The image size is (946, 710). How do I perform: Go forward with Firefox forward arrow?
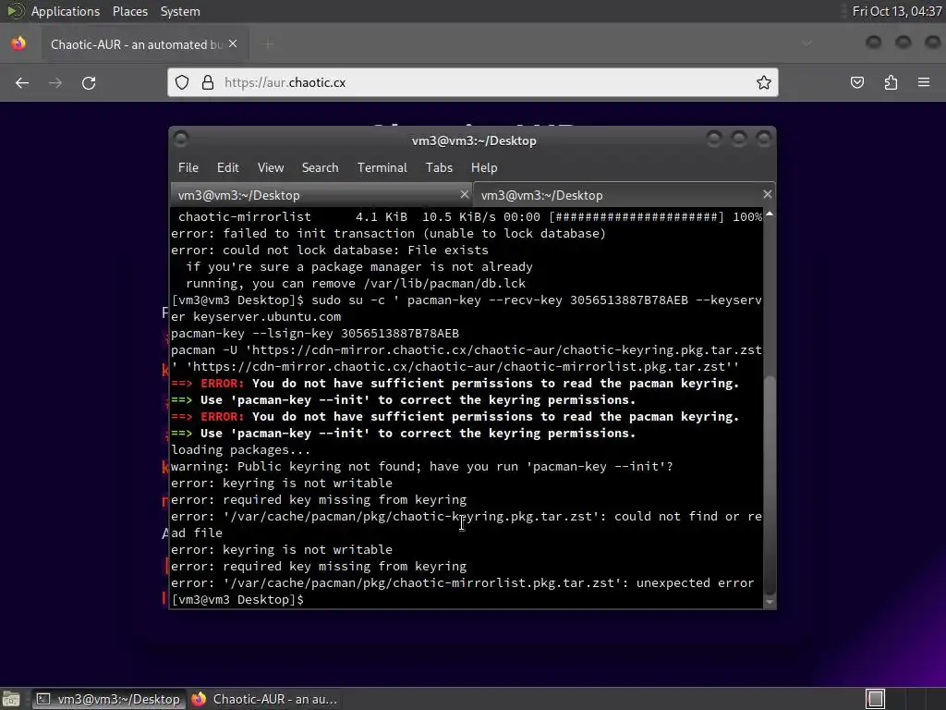tap(55, 82)
